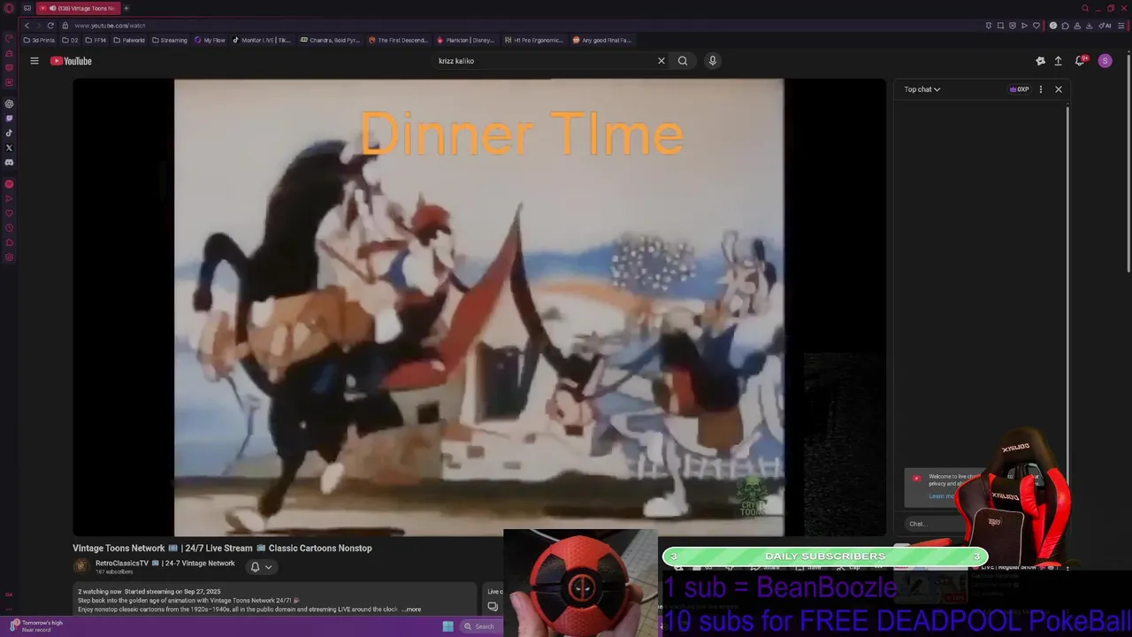Screen dimensions: 1132x637
Task: Click the browser address bar URL
Action: point(110,26)
